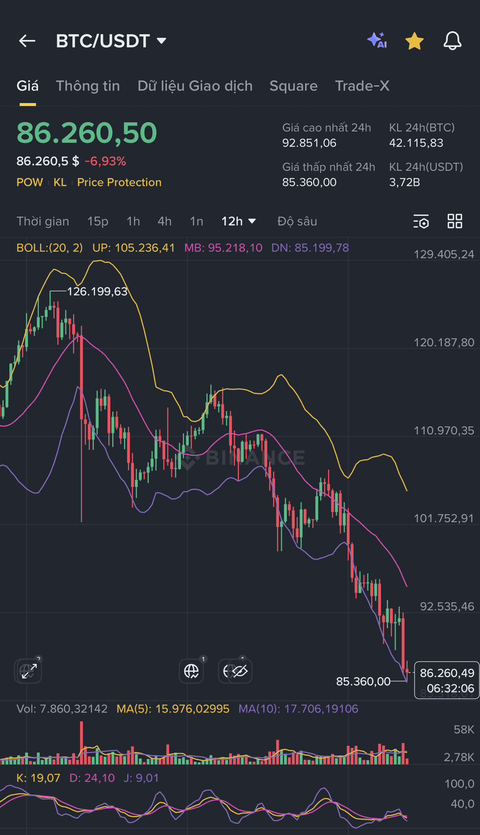Screen dimensions: 480x835
Task: Toggle the favorite star for BTC/USDT
Action: pyautogui.click(x=414, y=41)
